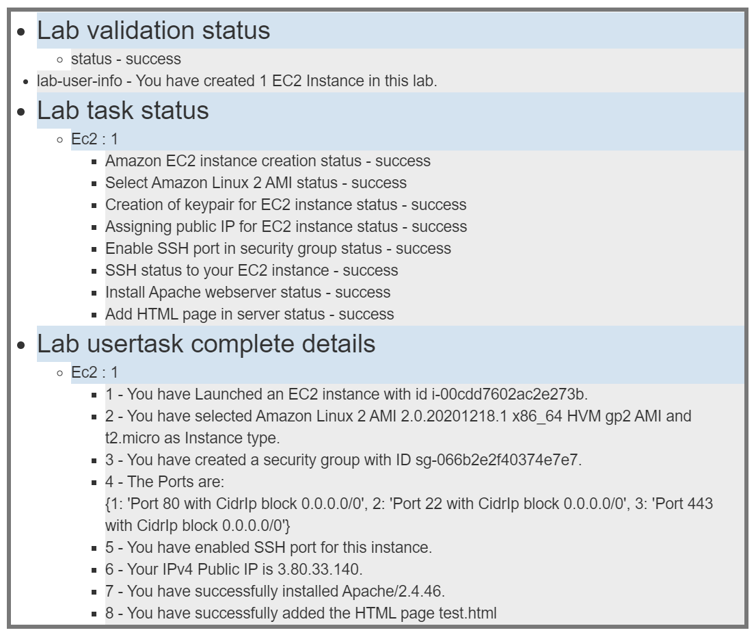Click Amazon EC2 instance creation status line
The image size is (756, 637).
pos(267,161)
